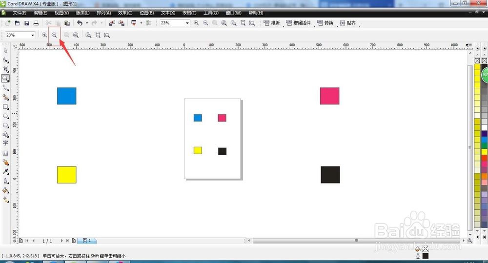The height and width of the screenshot is (263, 488).
Task: Click Zoom To Page on property bar
Action: [x=88, y=35]
